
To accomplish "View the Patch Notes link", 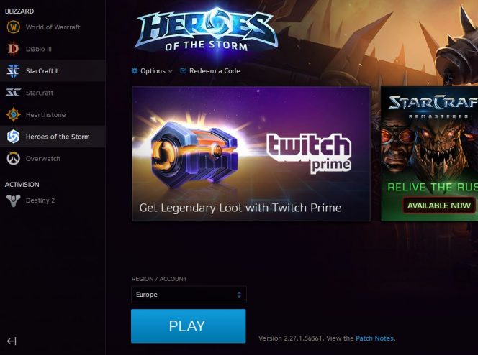I will 374,338.
